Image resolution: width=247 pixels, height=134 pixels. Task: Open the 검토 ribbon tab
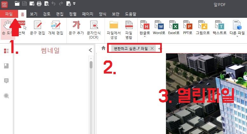point(47,14)
